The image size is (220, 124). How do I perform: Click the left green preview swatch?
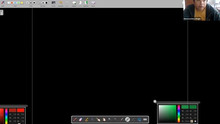pos(185,107)
